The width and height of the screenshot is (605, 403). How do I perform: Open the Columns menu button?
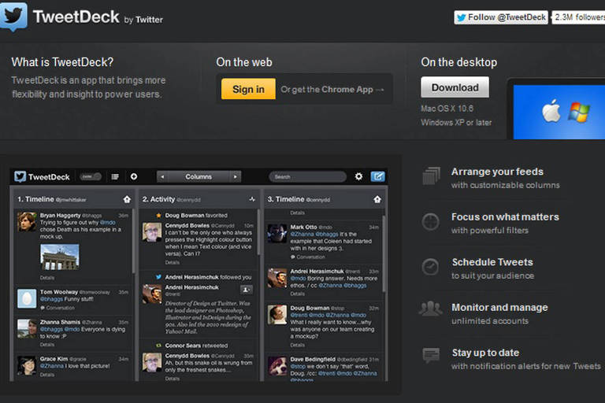pos(199,176)
